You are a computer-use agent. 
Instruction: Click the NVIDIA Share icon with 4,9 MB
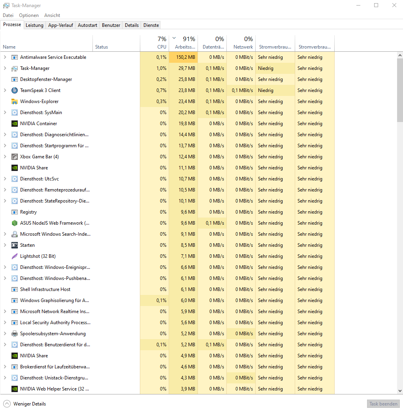click(15, 356)
